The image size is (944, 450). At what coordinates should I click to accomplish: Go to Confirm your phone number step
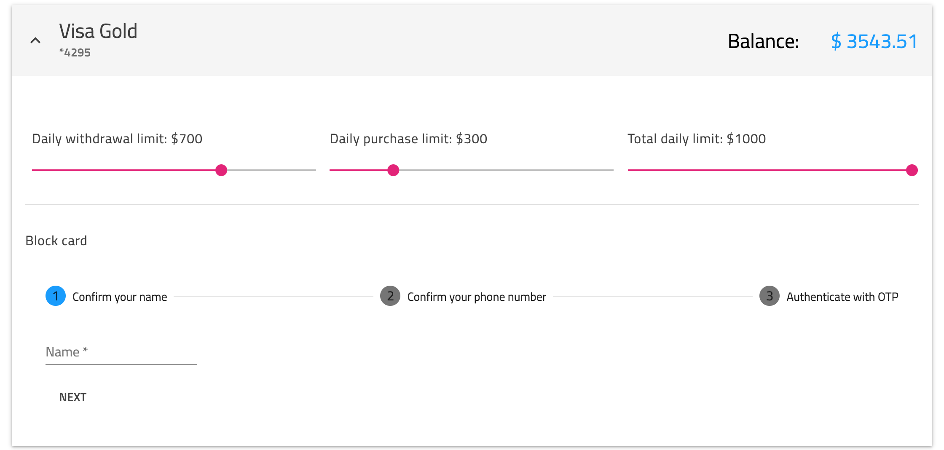tap(476, 297)
